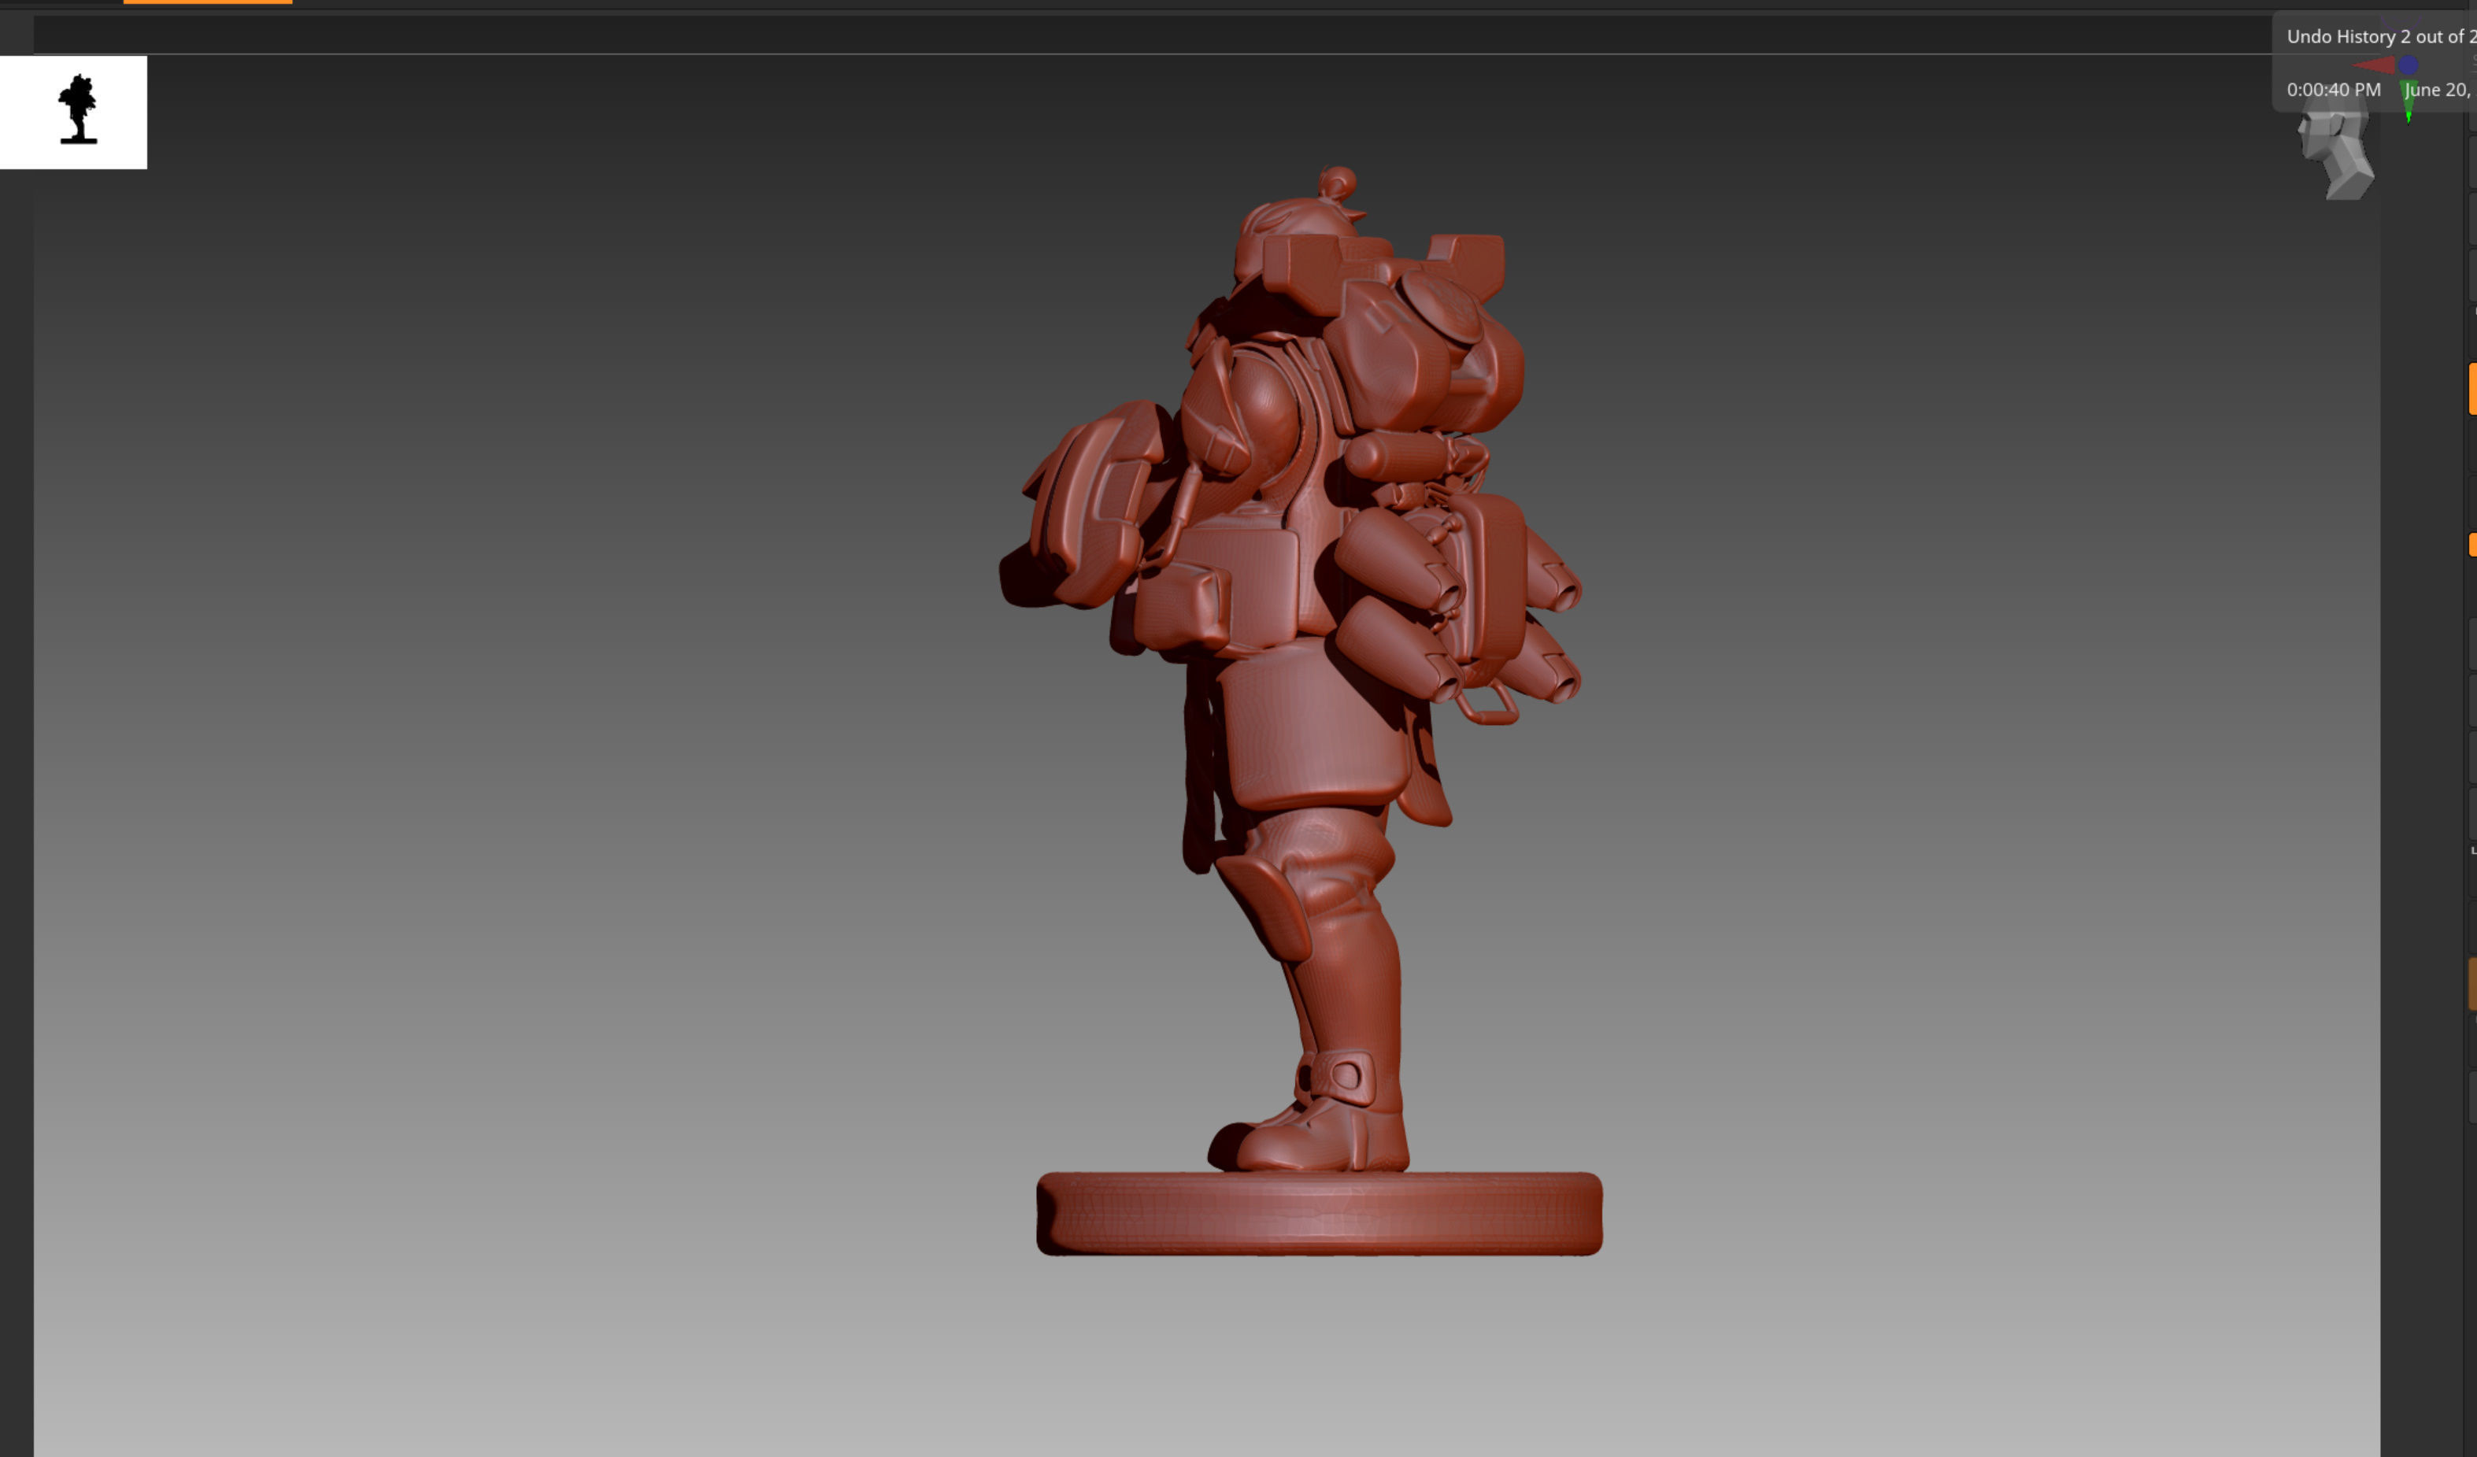Click the silhouette thumbnail preview
This screenshot has width=2477, height=1457.
pos(74,112)
